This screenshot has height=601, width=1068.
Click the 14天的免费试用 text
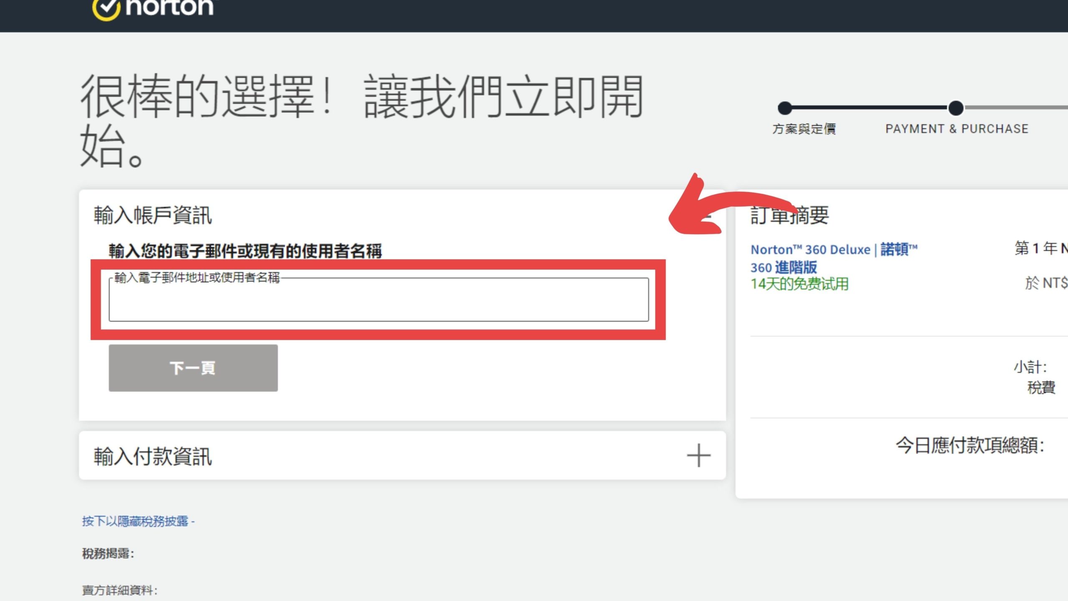[x=799, y=284]
